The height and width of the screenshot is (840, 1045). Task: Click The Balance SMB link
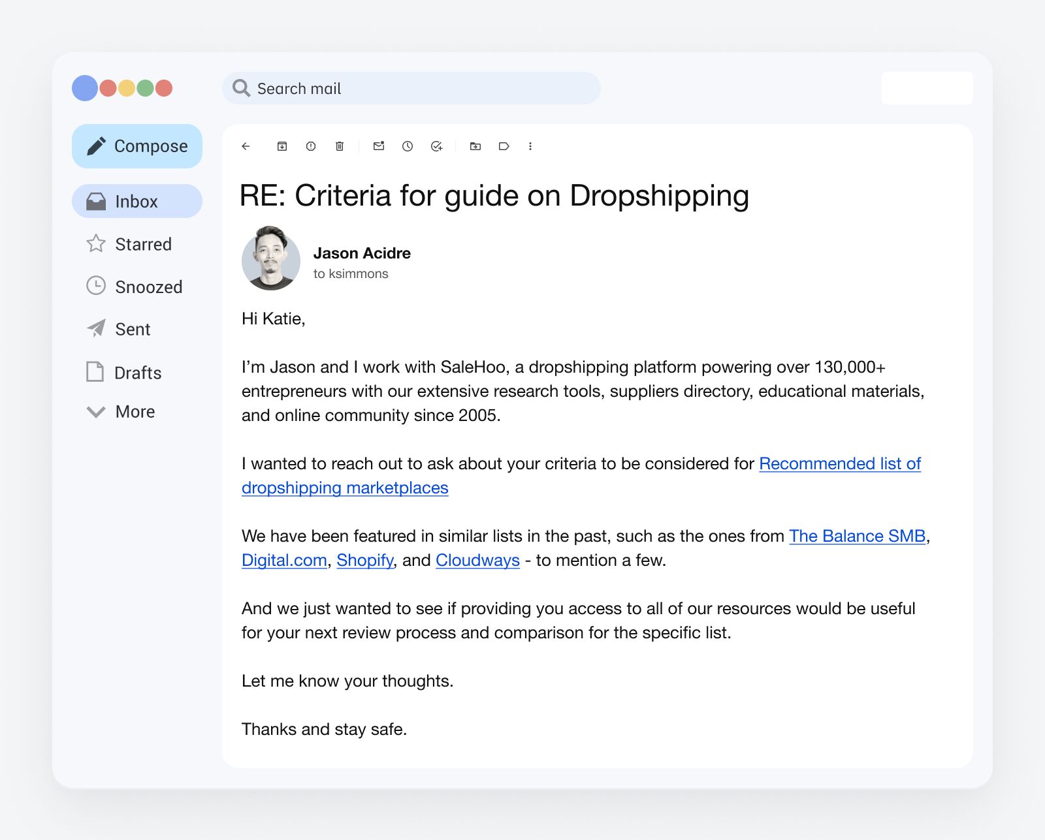(857, 536)
